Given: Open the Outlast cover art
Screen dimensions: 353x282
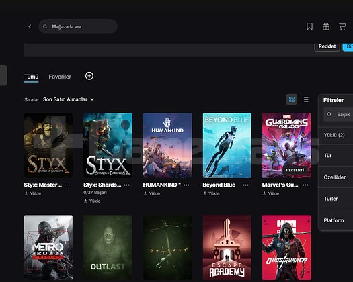Looking at the screenshot, I should [x=108, y=247].
